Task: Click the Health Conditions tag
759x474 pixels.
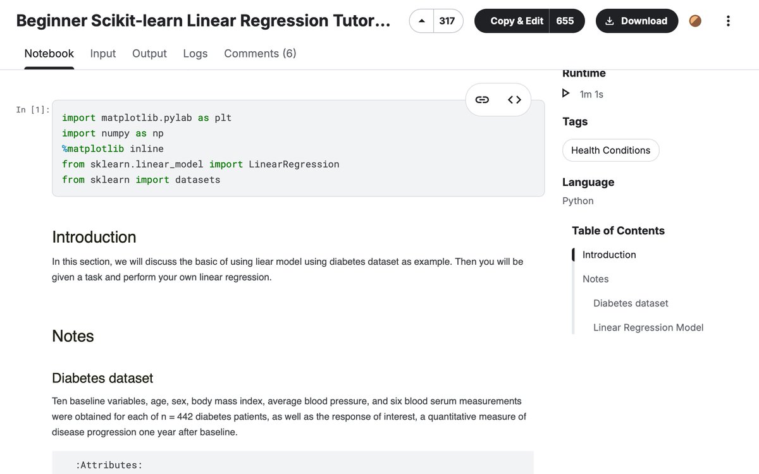Action: [x=611, y=150]
